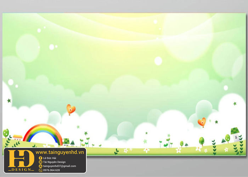
Task: Click the tainguyenhd37@gmail.com email address
Action: (x=60, y=166)
